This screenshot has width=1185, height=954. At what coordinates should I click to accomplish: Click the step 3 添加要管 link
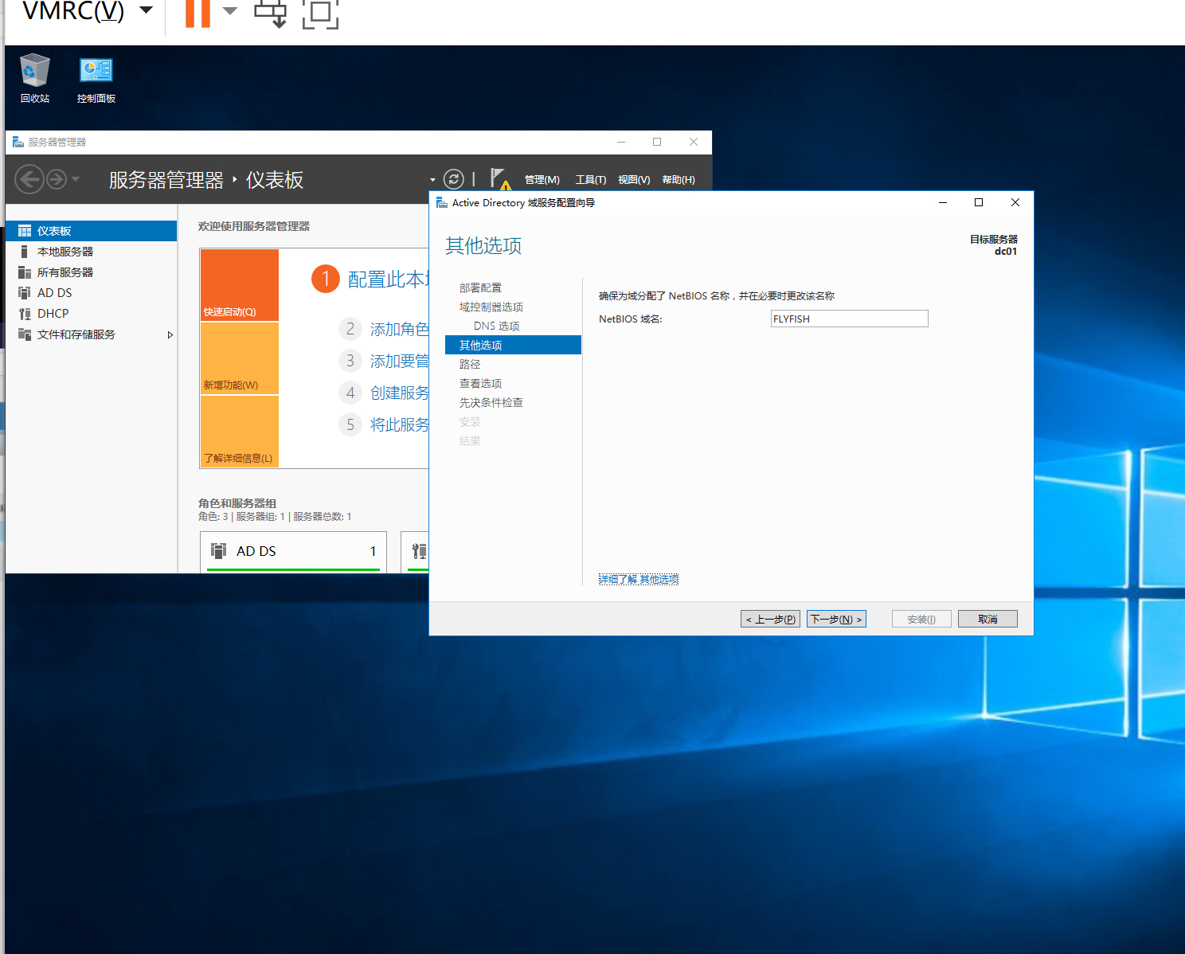coord(399,361)
